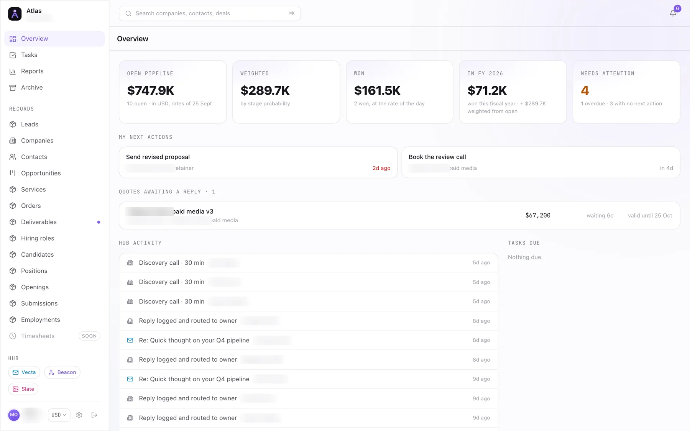
Task: Click the SOON badge beside Timesheets
Action: pyautogui.click(x=89, y=336)
